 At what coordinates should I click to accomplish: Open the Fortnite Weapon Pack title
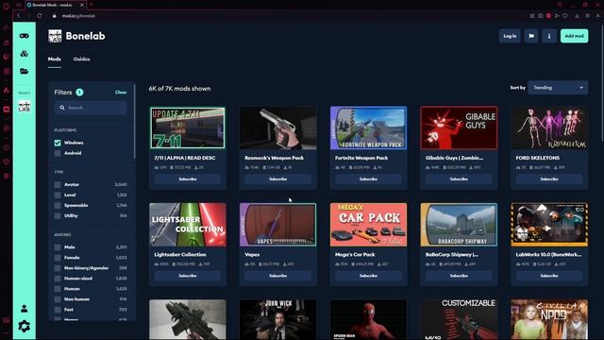point(361,158)
